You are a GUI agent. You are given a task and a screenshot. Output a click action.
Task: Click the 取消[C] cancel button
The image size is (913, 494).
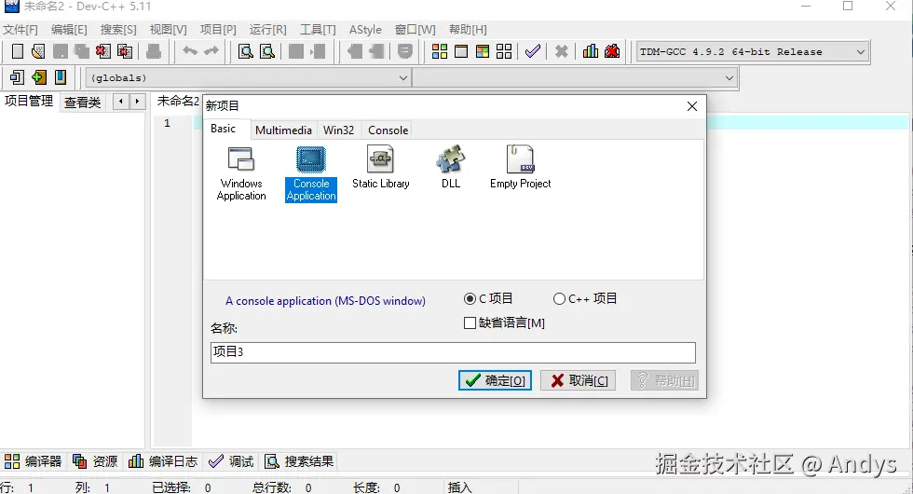(578, 380)
